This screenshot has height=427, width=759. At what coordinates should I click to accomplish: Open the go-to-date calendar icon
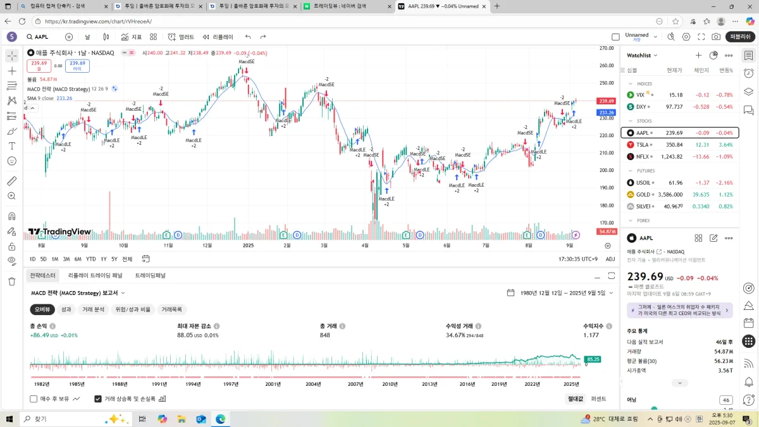click(146, 259)
